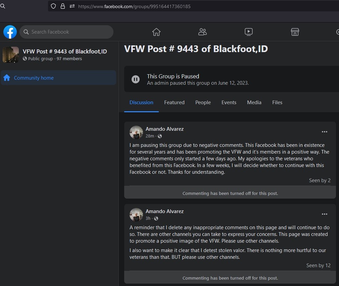
Task: Open options menu on the 3h post
Action: click(x=324, y=214)
